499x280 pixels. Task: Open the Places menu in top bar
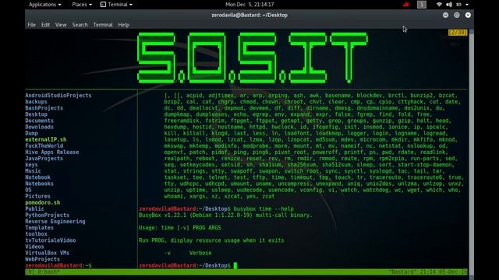tap(82, 5)
